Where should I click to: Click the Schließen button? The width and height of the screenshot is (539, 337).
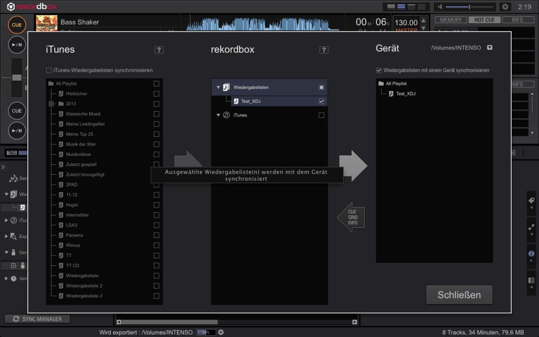click(459, 295)
